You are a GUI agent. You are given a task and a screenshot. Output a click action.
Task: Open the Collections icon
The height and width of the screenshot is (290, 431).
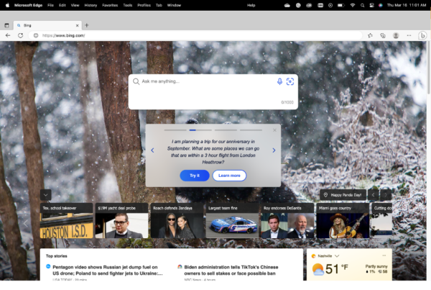[x=383, y=35]
